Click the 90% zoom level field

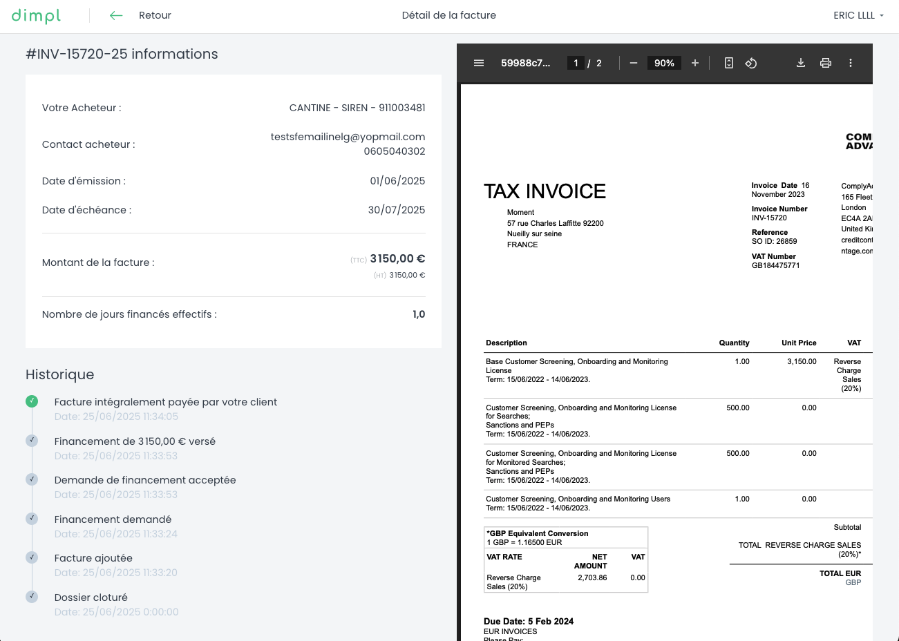click(x=664, y=63)
